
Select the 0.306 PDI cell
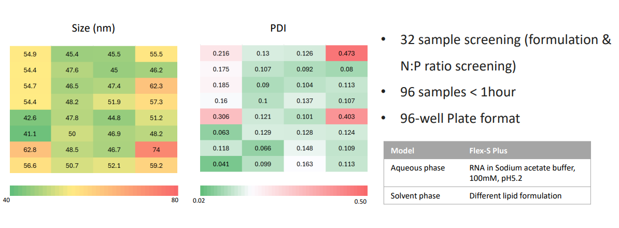[x=220, y=118]
